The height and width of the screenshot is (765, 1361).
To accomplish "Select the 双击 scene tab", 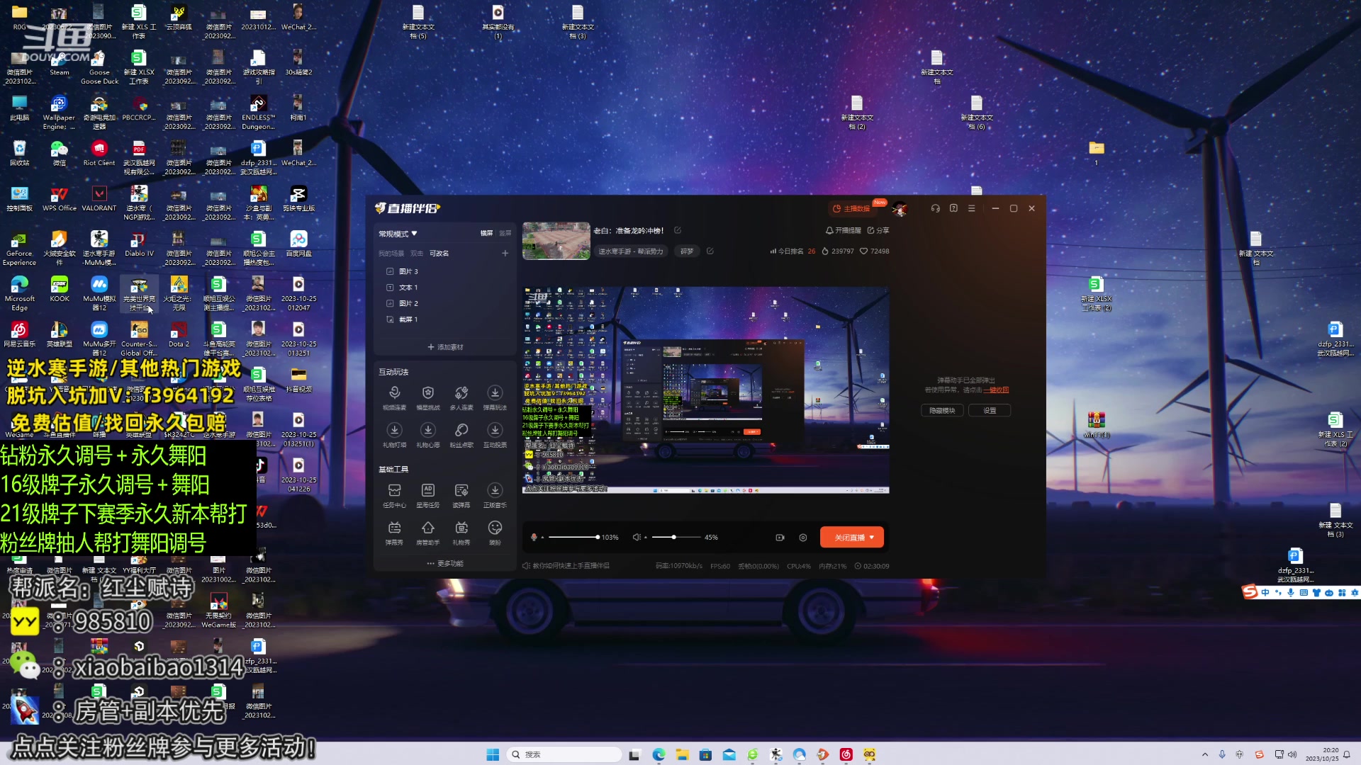I will click(417, 254).
